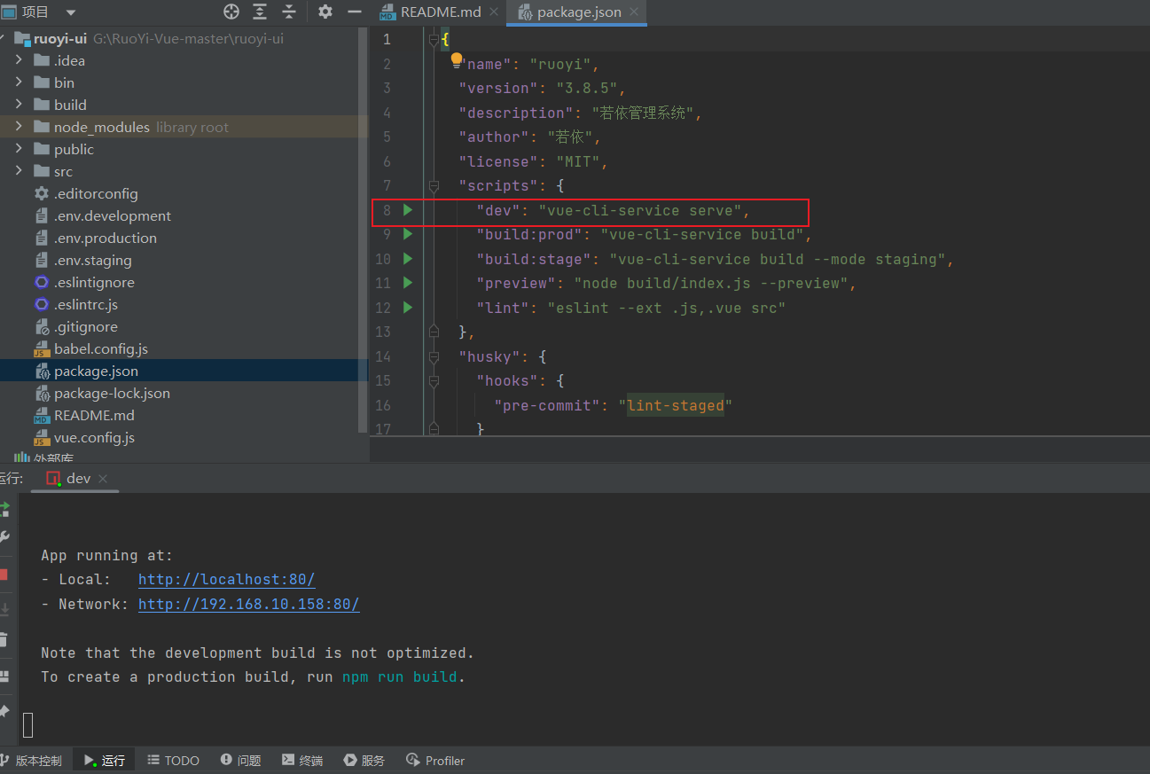
Task: Close the package.json editor tab
Action: pos(634,12)
